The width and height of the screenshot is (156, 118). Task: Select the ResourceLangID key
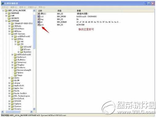click(x=24, y=70)
